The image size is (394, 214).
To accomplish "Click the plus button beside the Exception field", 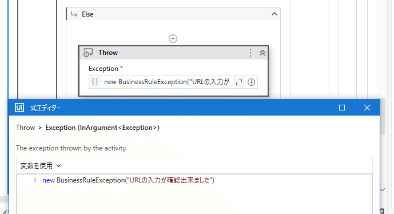I will (251, 82).
